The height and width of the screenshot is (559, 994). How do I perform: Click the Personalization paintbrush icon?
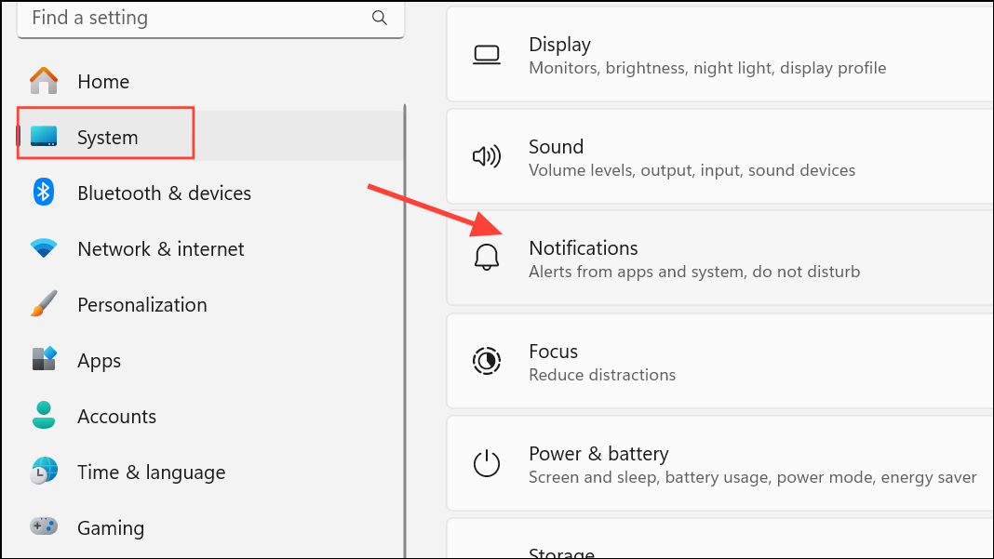[x=44, y=303]
